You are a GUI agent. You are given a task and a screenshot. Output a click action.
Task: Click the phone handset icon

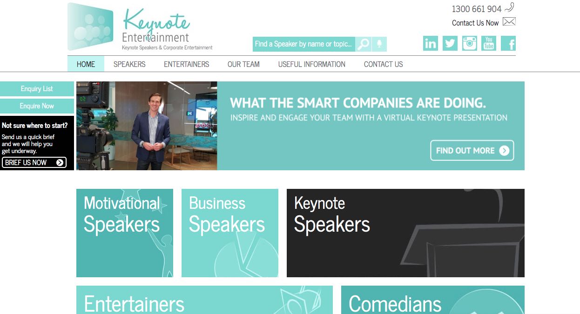(510, 7)
